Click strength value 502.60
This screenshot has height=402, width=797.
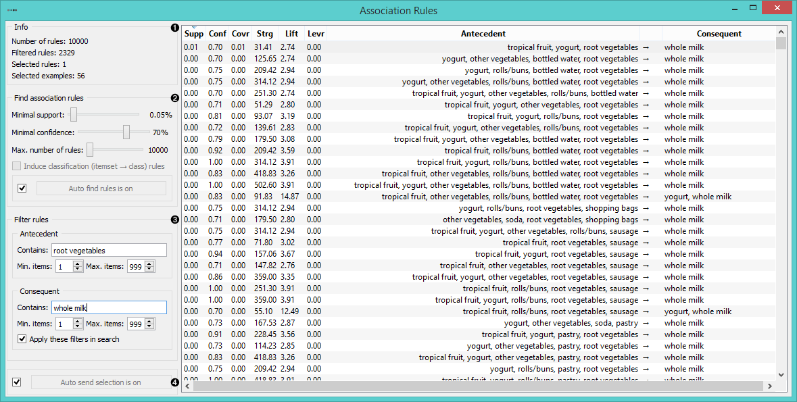click(265, 185)
